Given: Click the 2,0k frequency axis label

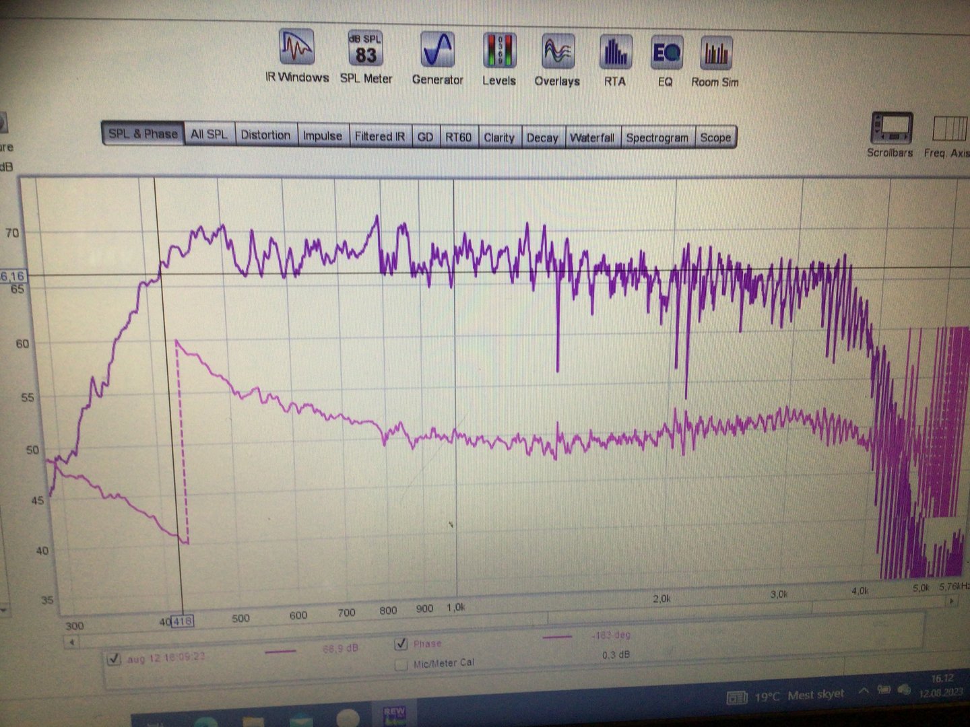Looking at the screenshot, I should click(x=661, y=598).
